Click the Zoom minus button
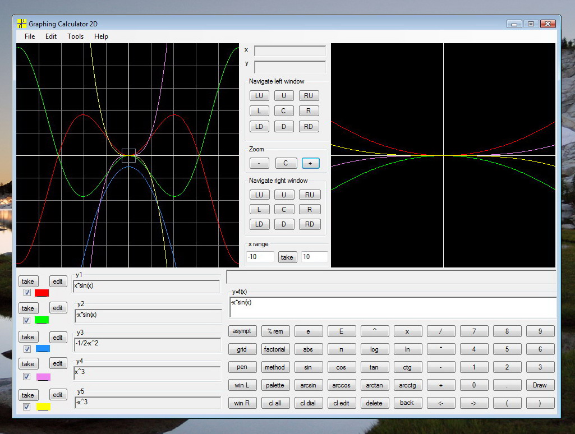The height and width of the screenshot is (434, 575). 259,163
